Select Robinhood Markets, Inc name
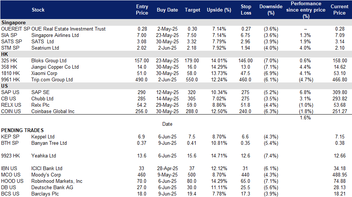352x197 pixels. click(57, 181)
